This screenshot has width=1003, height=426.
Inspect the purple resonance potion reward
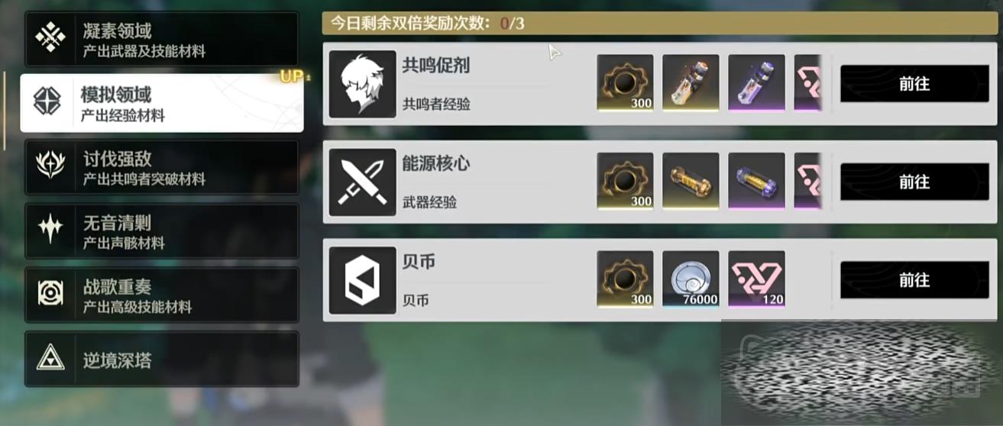pyautogui.click(x=756, y=82)
